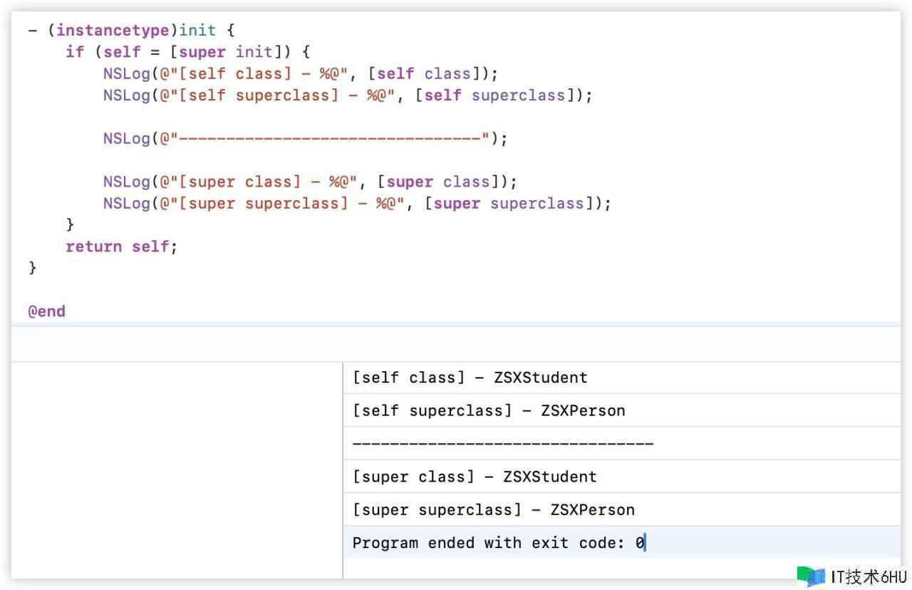Image resolution: width=912 pixels, height=590 pixels.
Task: Click the debug bar between editor and console
Action: [x=456, y=344]
